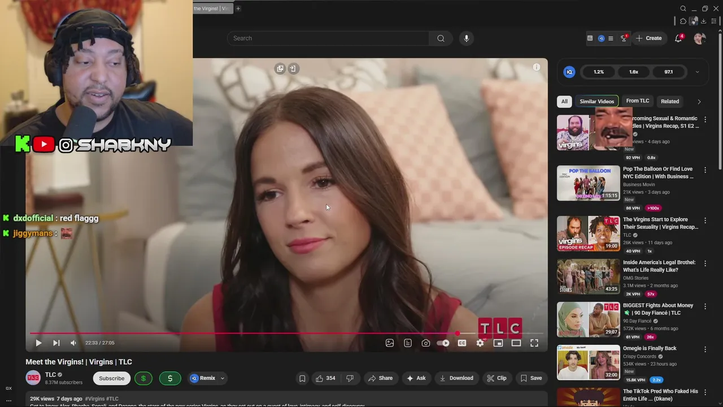Like the video (354)
The image size is (723, 407).
pos(325,378)
